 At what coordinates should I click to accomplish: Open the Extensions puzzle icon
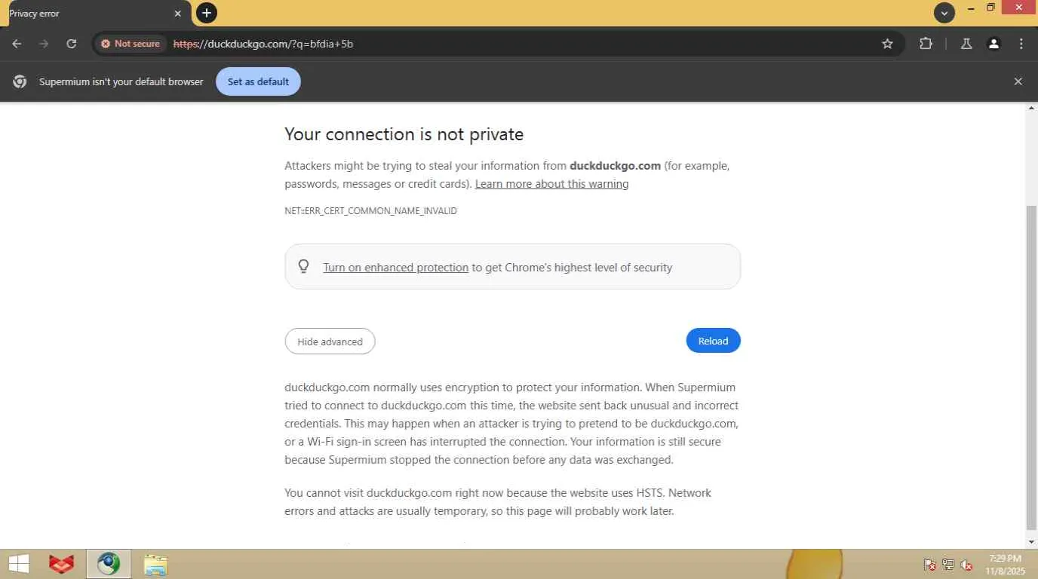pyautogui.click(x=926, y=44)
